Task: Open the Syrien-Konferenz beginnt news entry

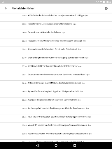Action: [56, 93]
